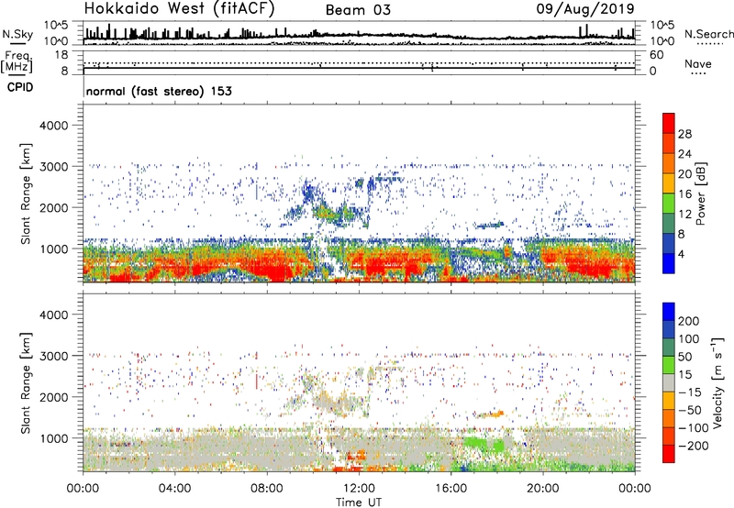This screenshot has height=508, width=734.
Task: Click the left noise axis label 10^5
Action: [x=56, y=25]
